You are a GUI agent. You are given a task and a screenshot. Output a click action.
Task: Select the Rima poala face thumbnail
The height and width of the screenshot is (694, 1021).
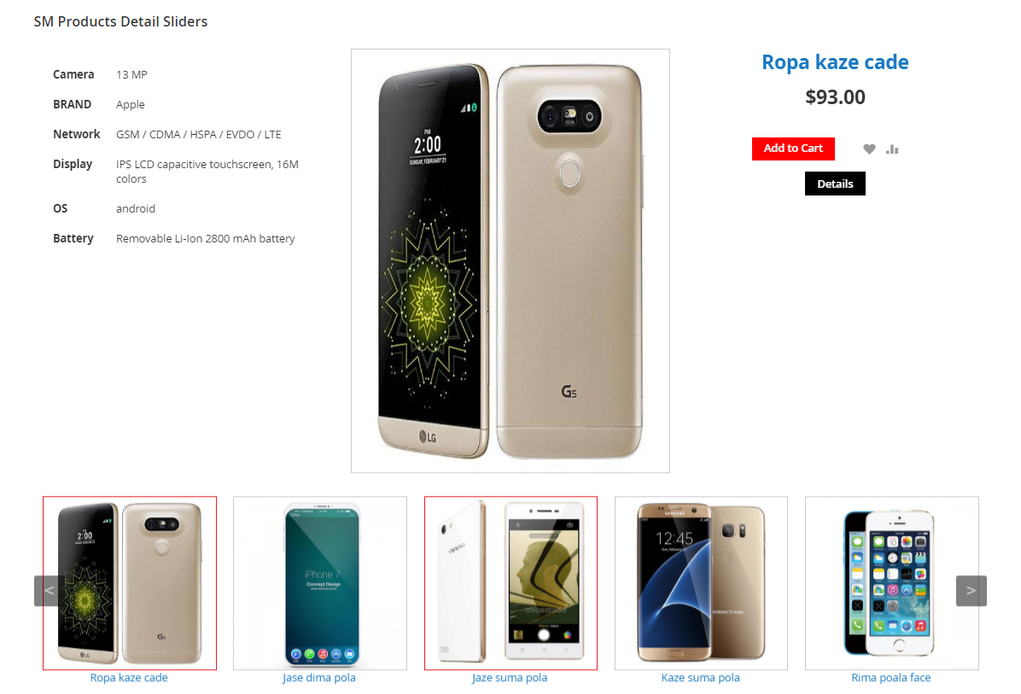891,583
